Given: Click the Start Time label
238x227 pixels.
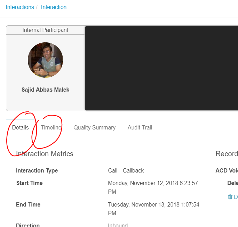Looking at the screenshot, I should pyautogui.click(x=29, y=183).
